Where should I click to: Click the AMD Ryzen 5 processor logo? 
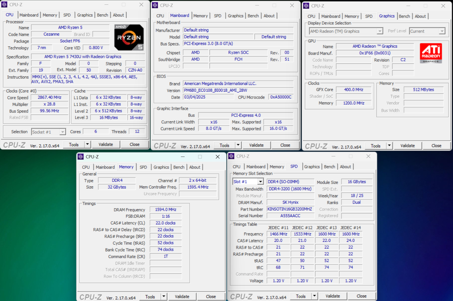[129, 37]
